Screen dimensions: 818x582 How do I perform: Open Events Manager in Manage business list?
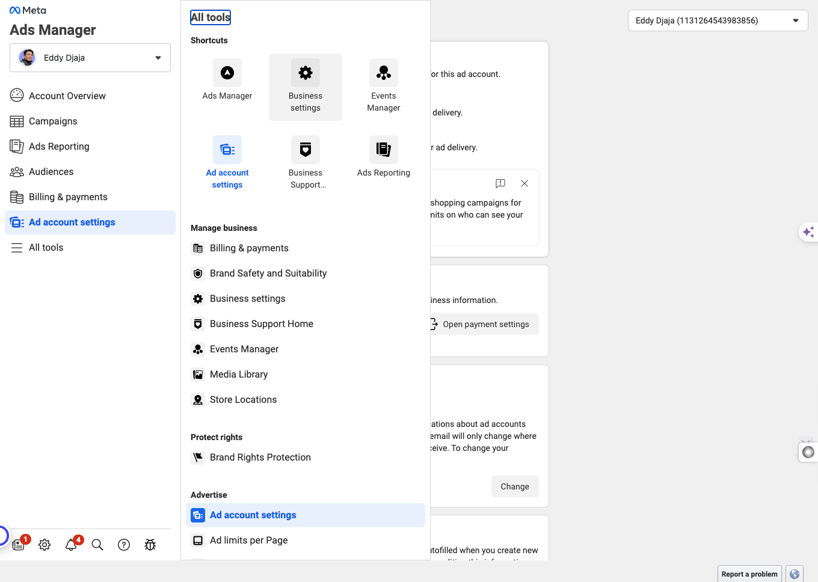tap(306, 349)
